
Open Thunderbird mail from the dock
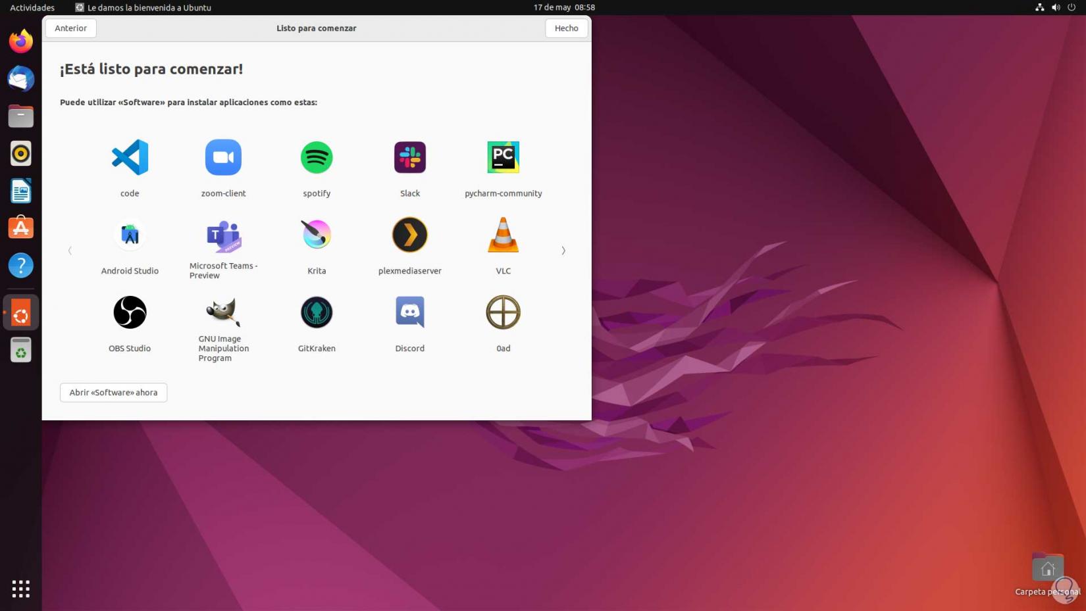coord(21,78)
